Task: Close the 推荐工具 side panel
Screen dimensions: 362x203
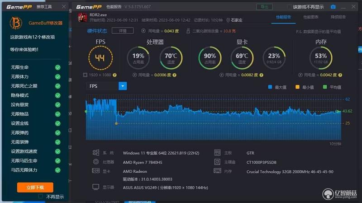Action: 64,7
